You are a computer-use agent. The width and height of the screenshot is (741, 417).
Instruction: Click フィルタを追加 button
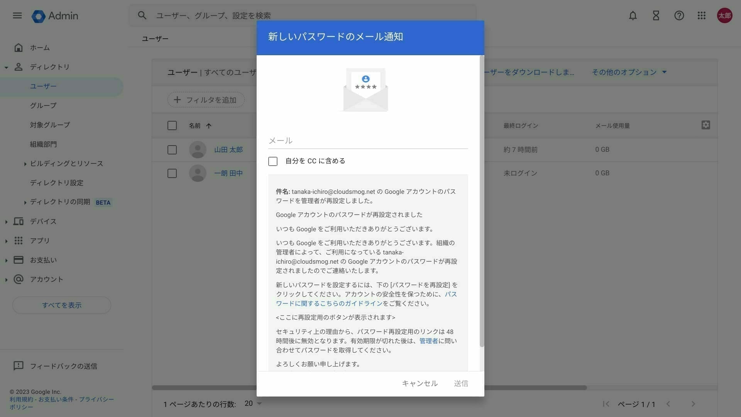(206, 100)
